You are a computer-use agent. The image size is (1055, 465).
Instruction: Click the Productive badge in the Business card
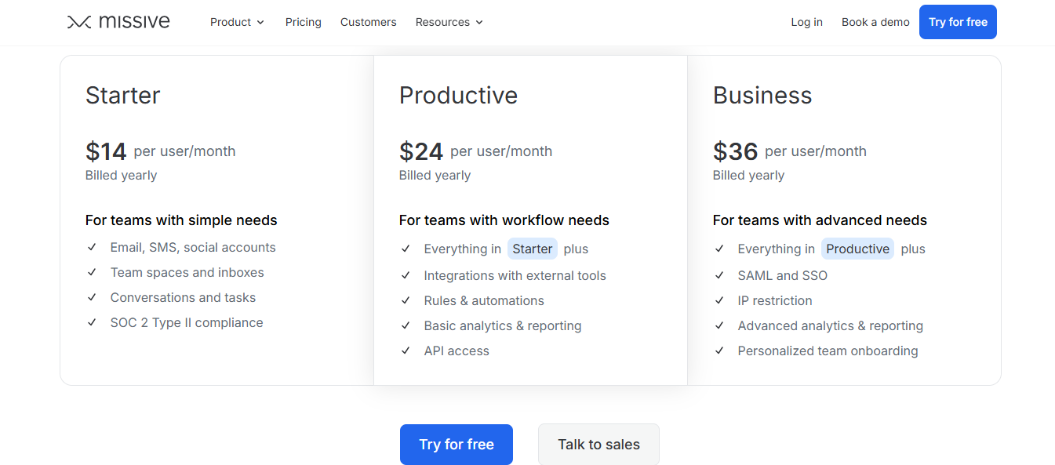pyautogui.click(x=857, y=249)
